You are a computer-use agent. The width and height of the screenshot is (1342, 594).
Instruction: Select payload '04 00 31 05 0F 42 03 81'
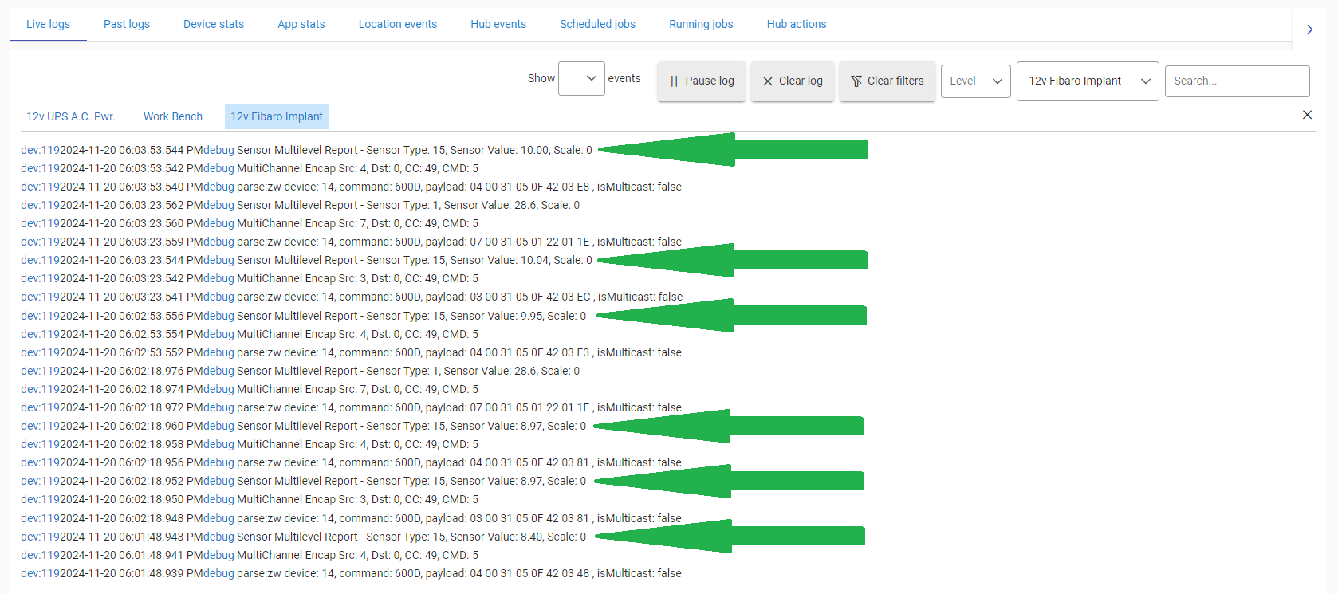(529, 462)
